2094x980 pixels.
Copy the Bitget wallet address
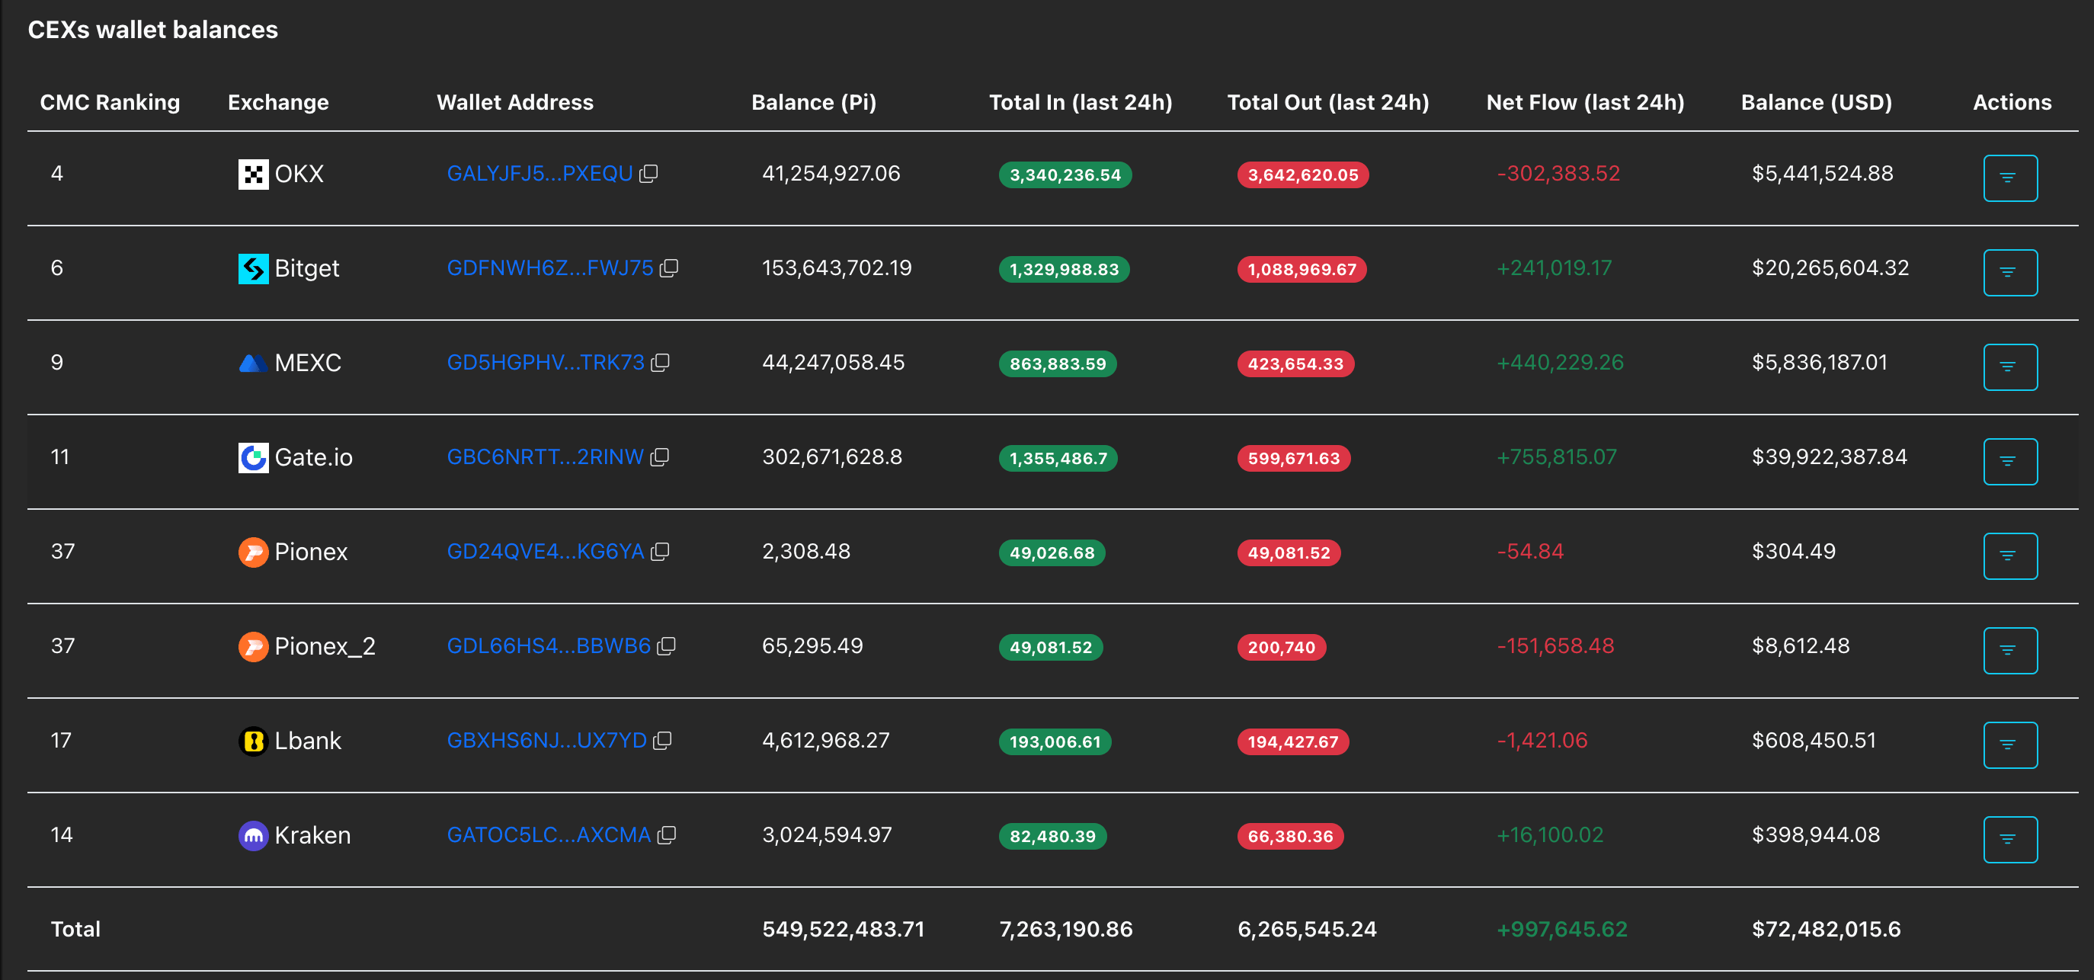tap(669, 268)
